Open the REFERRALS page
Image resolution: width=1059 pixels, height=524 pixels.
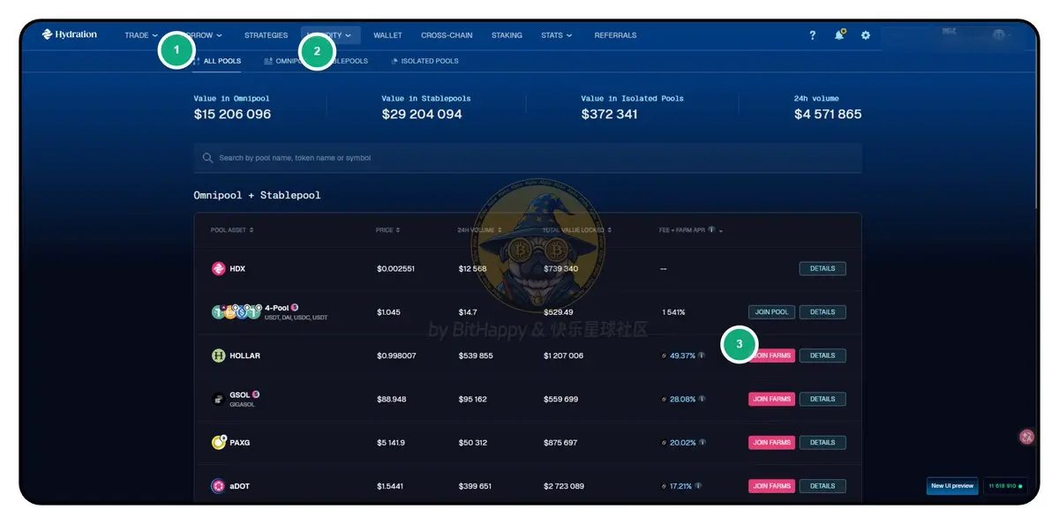click(x=615, y=35)
